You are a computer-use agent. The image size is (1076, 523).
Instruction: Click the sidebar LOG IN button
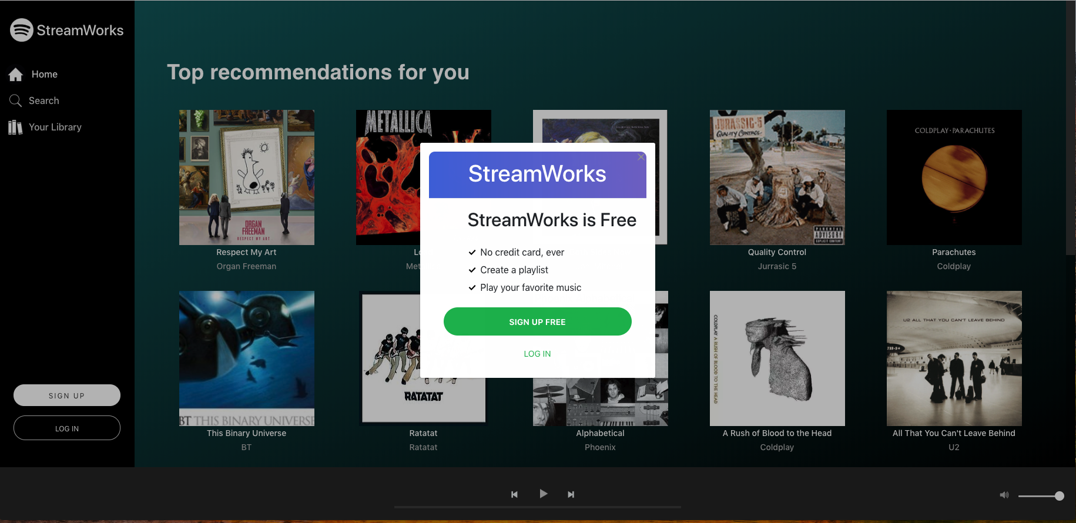67,428
